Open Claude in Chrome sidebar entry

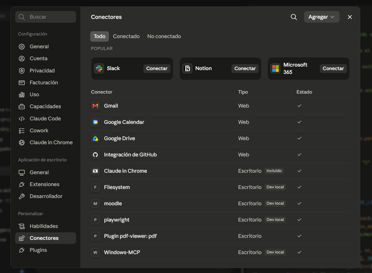(45, 142)
